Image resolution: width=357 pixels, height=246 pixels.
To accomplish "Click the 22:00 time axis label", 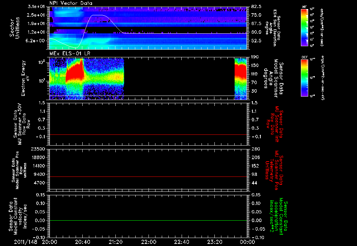I will (x=149, y=242).
